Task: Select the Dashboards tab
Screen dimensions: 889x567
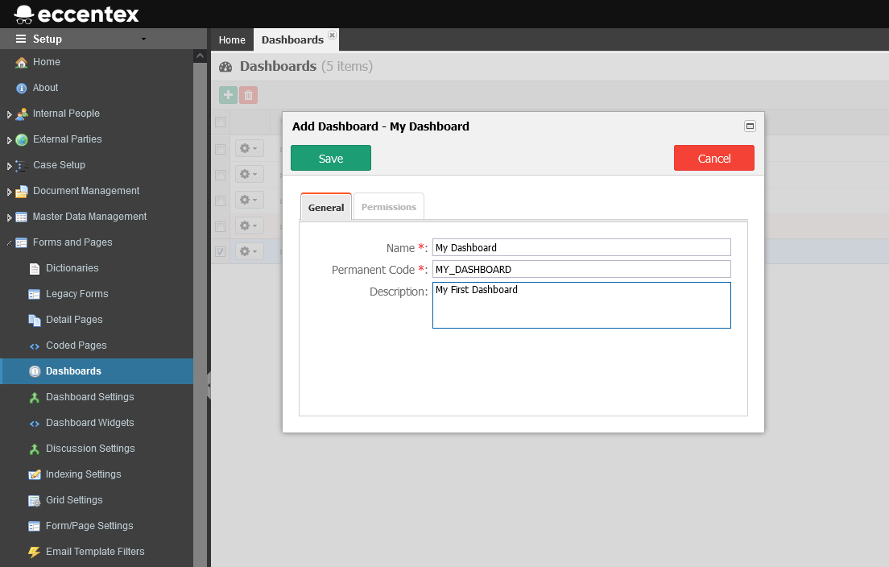Action: (x=292, y=39)
